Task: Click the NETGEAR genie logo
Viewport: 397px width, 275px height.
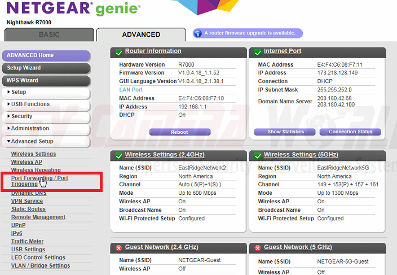Action: pyautogui.click(x=73, y=8)
